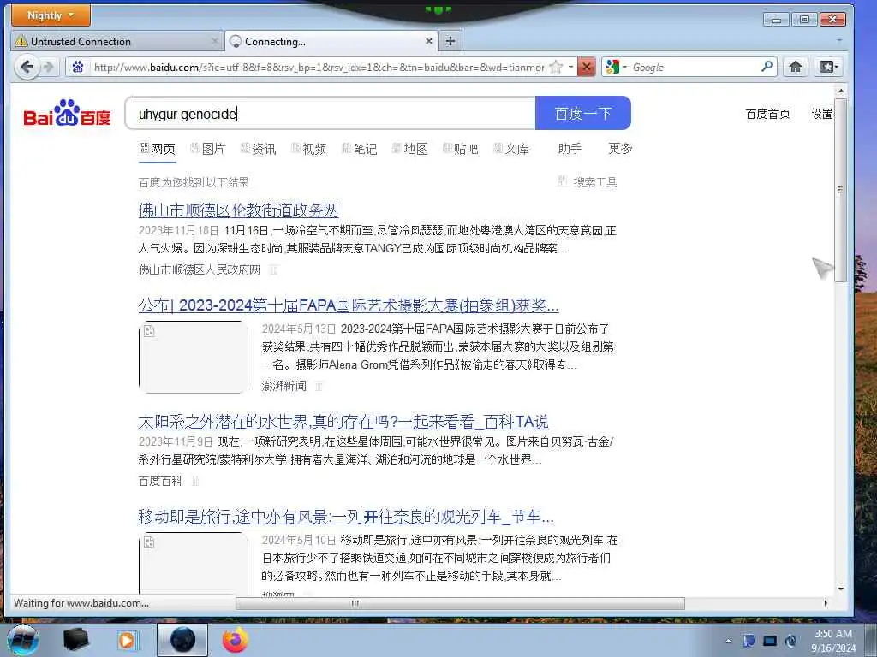Go forward to the next page
The height and width of the screenshot is (657, 877).
point(49,67)
